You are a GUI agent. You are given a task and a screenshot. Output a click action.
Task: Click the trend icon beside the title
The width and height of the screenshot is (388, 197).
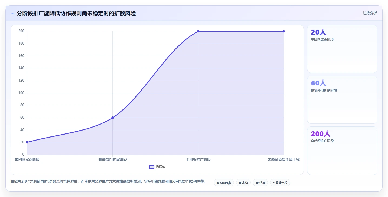pos(13,14)
